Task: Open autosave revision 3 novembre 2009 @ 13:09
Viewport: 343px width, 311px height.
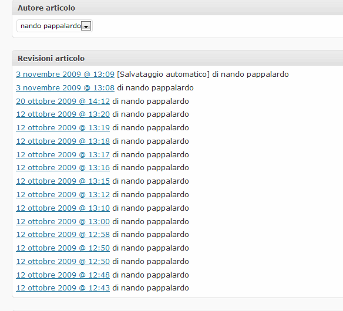Action: (65, 75)
